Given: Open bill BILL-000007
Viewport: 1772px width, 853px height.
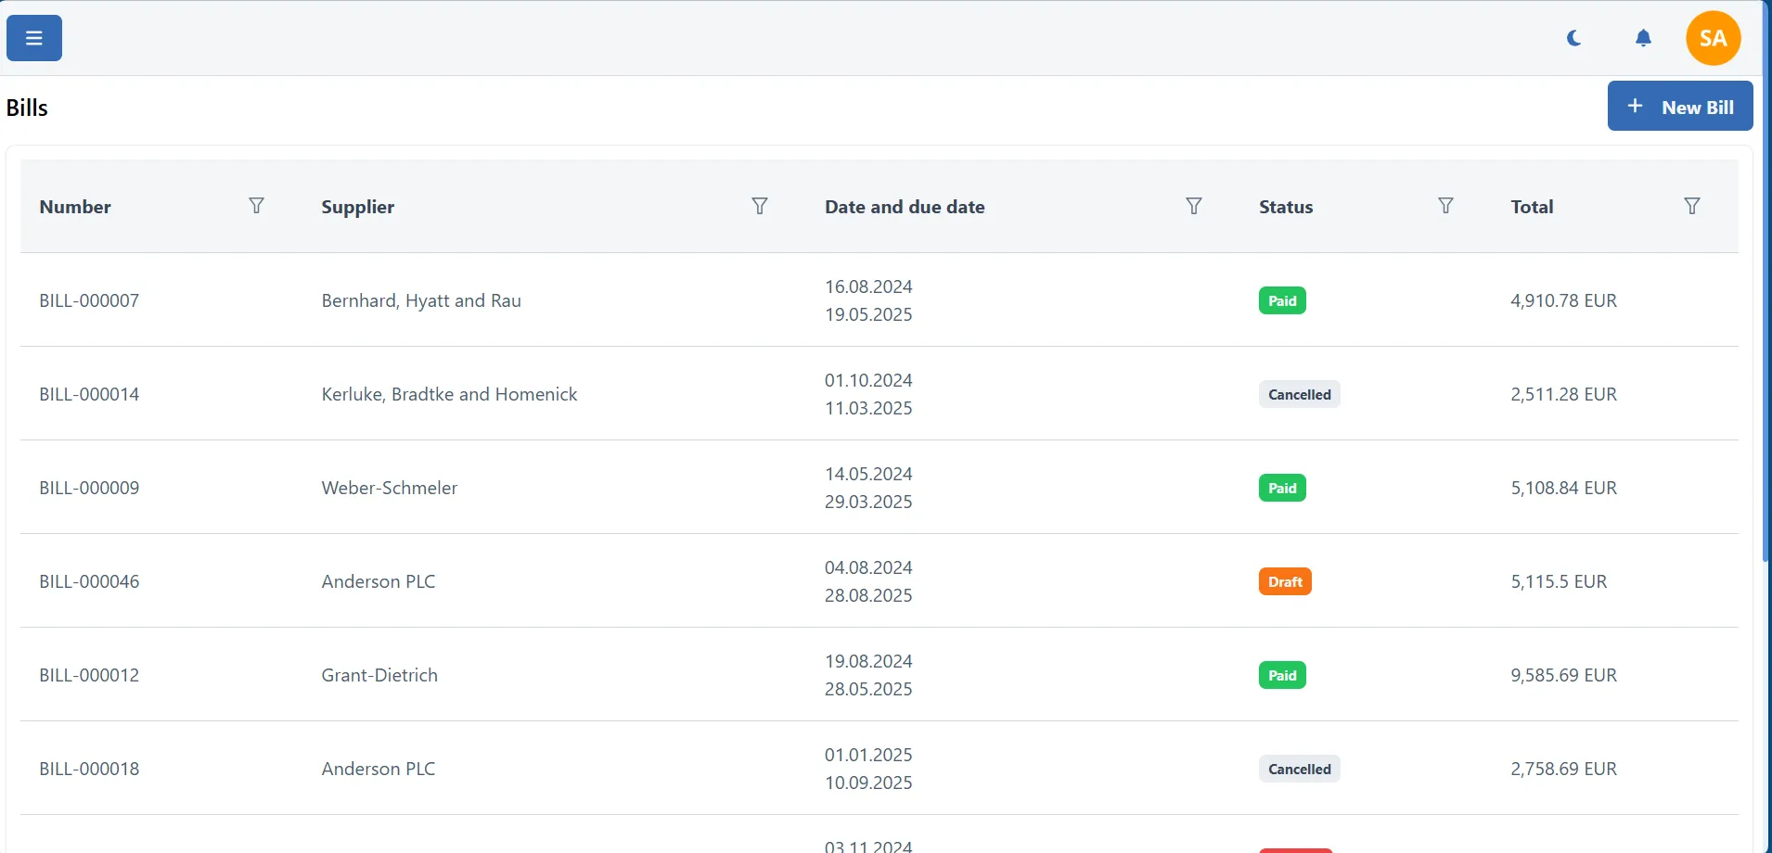Looking at the screenshot, I should point(89,300).
